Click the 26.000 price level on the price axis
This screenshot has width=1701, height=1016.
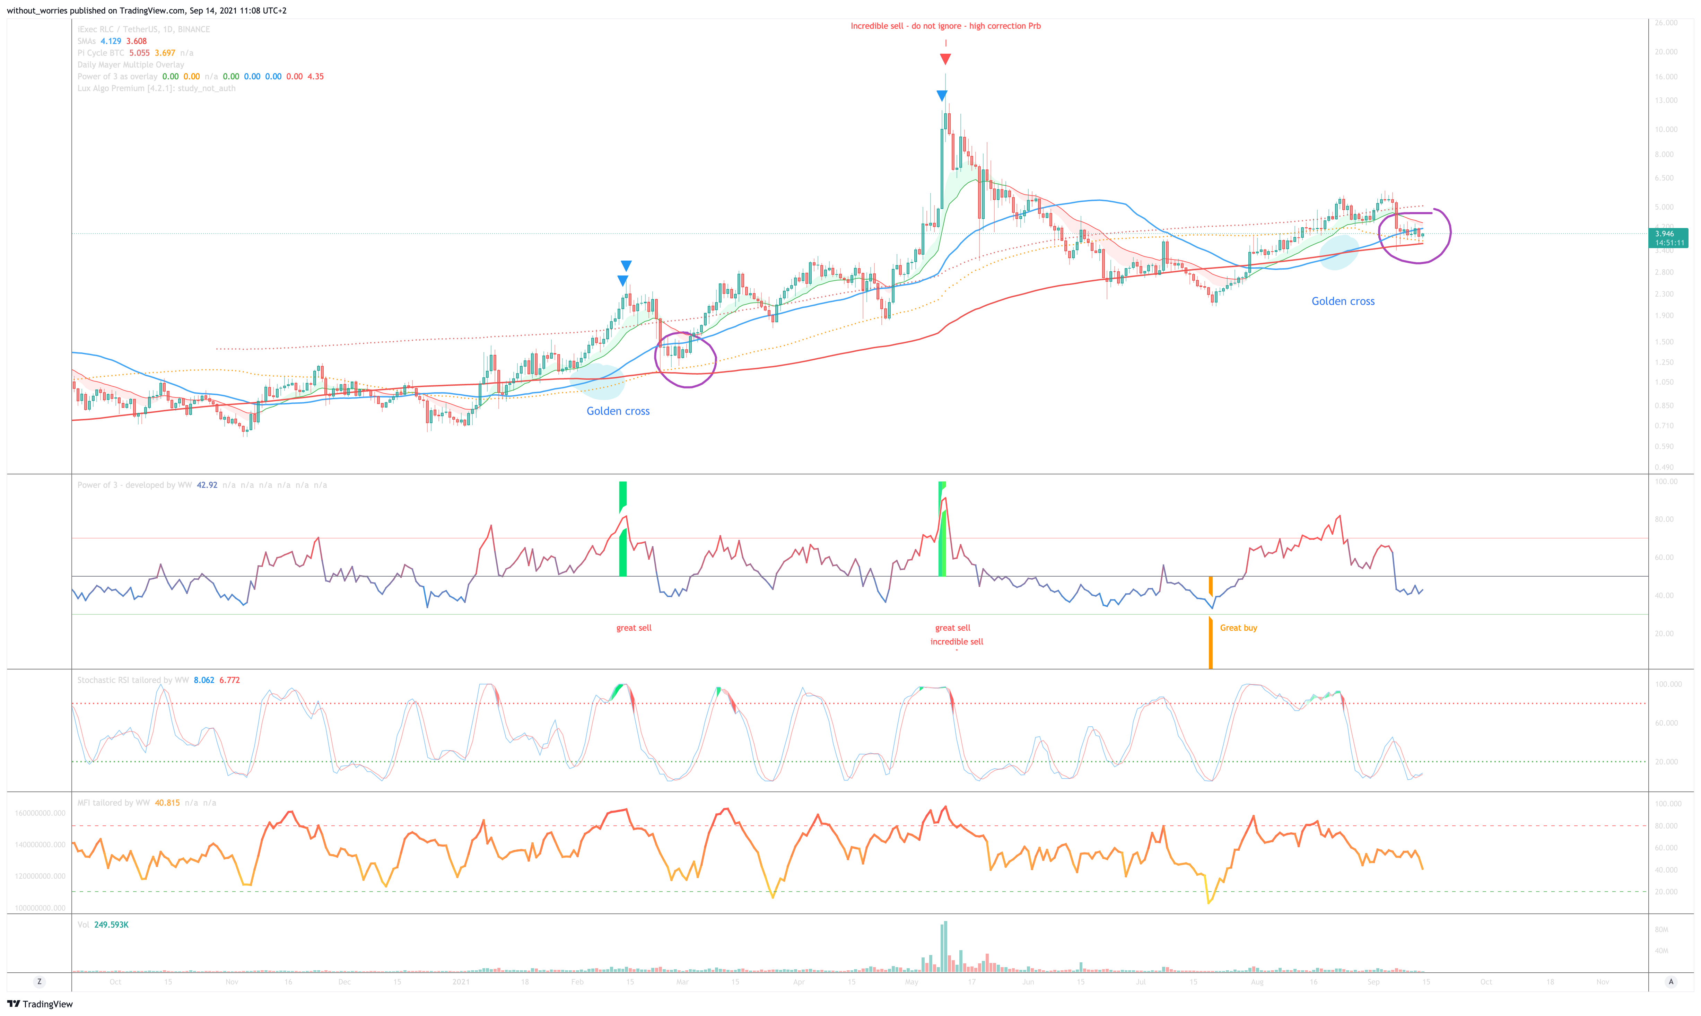click(1666, 23)
